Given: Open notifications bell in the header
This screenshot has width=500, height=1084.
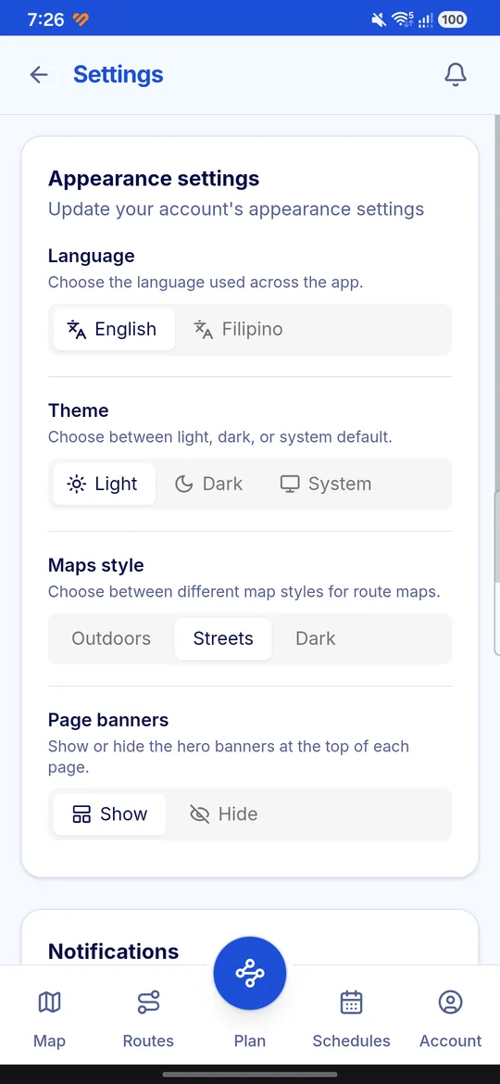Looking at the screenshot, I should (456, 75).
